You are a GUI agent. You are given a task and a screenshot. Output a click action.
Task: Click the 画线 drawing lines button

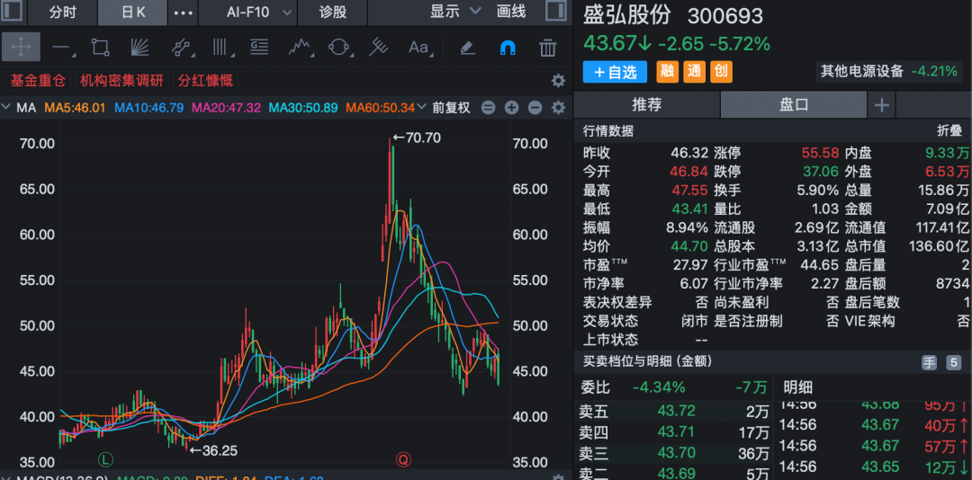click(x=511, y=11)
